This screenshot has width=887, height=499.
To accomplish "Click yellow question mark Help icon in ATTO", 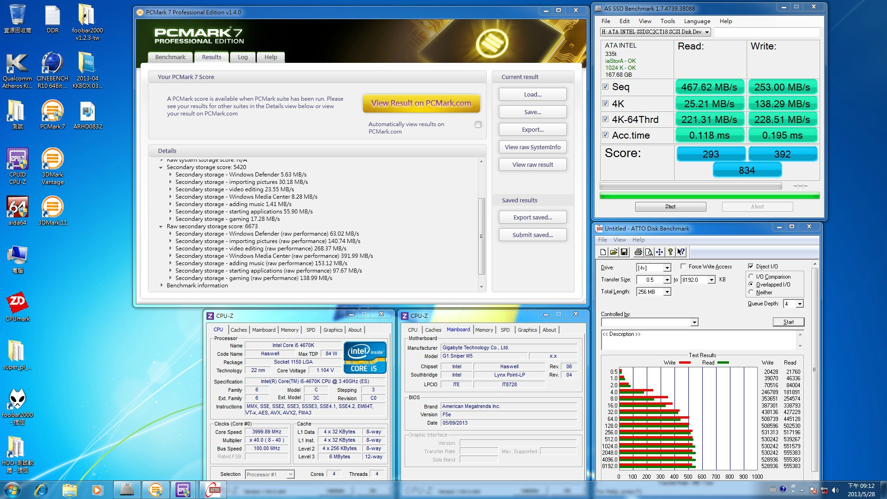I will [x=670, y=252].
